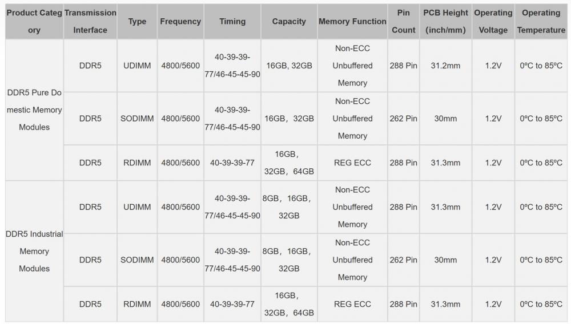Select the Transmission Interface header cell
The image size is (571, 324).
[x=90, y=22]
